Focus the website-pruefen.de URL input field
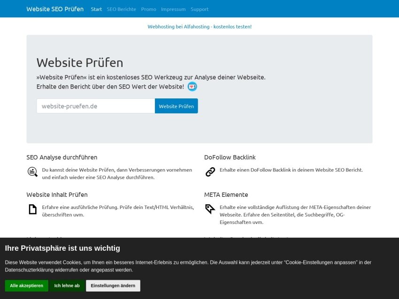Image resolution: width=399 pixels, height=299 pixels. [96, 106]
